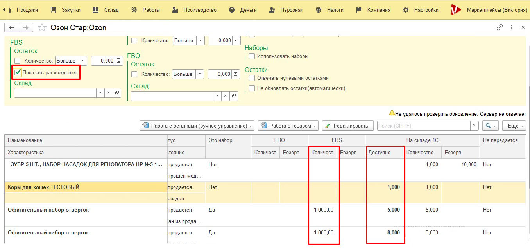Add Озон Стар:Ozon to favorites star
The image size is (530, 248).
coord(42,28)
